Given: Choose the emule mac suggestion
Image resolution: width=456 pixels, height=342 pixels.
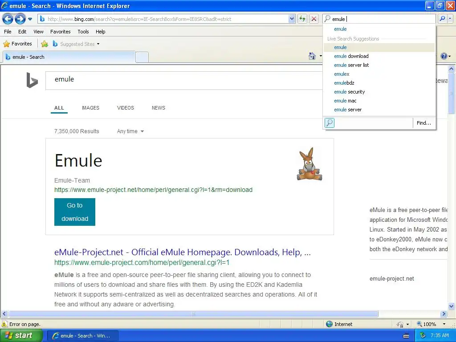Looking at the screenshot, I should [379, 101].
